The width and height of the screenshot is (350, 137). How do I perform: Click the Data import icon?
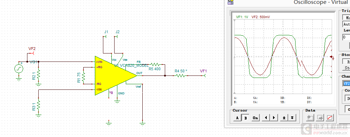click(310, 118)
